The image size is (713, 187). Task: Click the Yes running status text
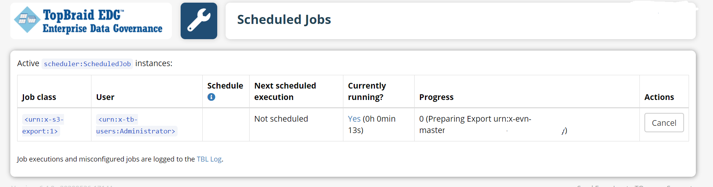(x=354, y=119)
